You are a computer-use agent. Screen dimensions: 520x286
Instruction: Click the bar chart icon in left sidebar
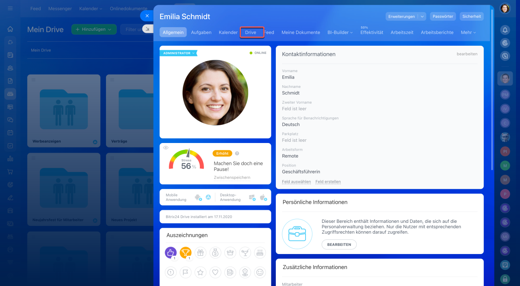tap(10, 159)
